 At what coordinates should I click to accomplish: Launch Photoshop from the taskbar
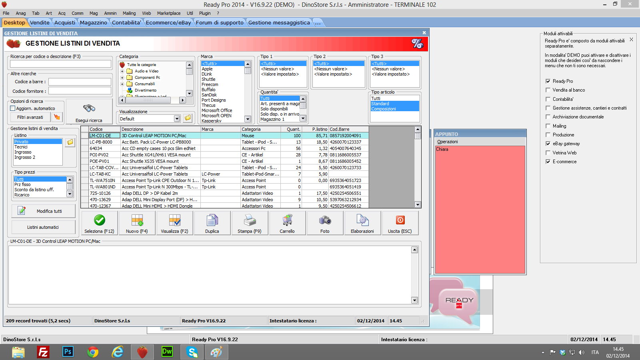(x=68, y=352)
